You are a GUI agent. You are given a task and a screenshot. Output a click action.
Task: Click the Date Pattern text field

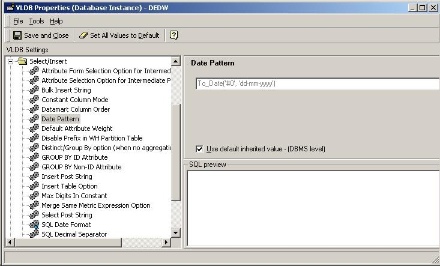tap(317, 84)
